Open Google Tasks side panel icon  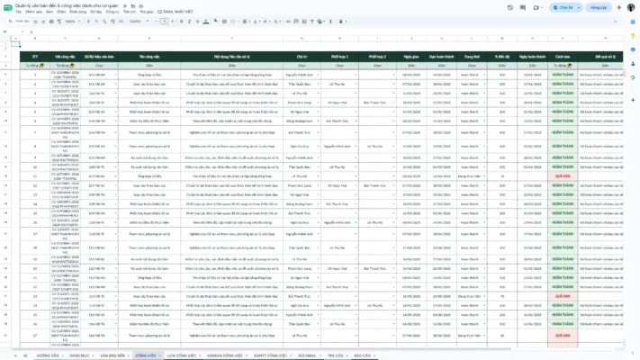(x=633, y=49)
